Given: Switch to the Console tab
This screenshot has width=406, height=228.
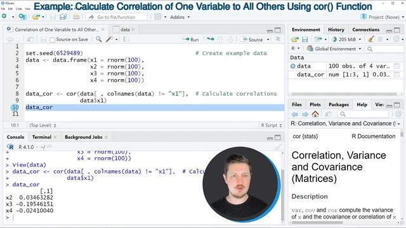Looking at the screenshot, I should point(15,137).
